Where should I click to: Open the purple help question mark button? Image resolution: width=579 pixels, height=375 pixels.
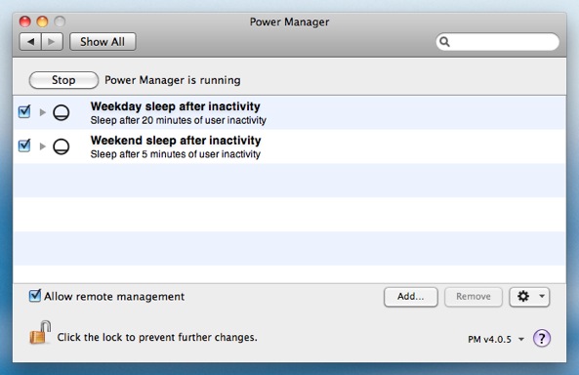542,338
